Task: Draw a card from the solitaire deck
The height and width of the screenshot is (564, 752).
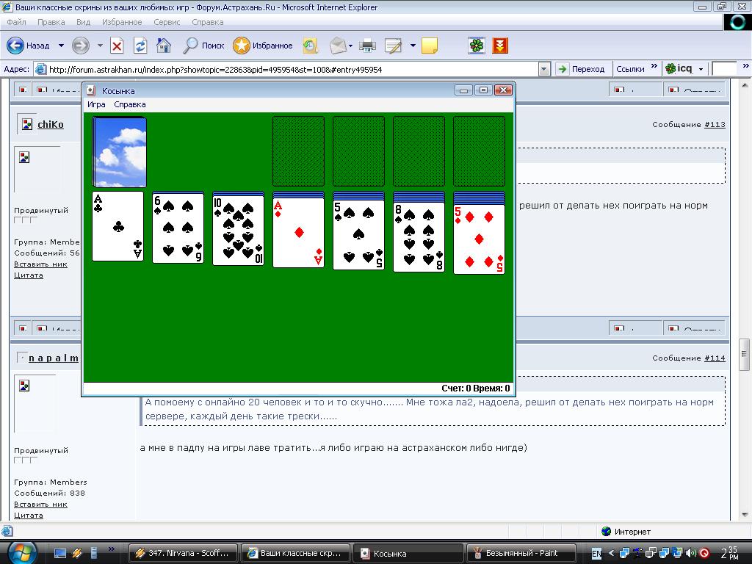Action: click(119, 152)
